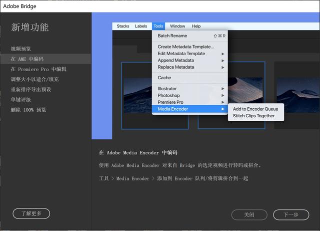Click the 关闭 button

(249, 215)
